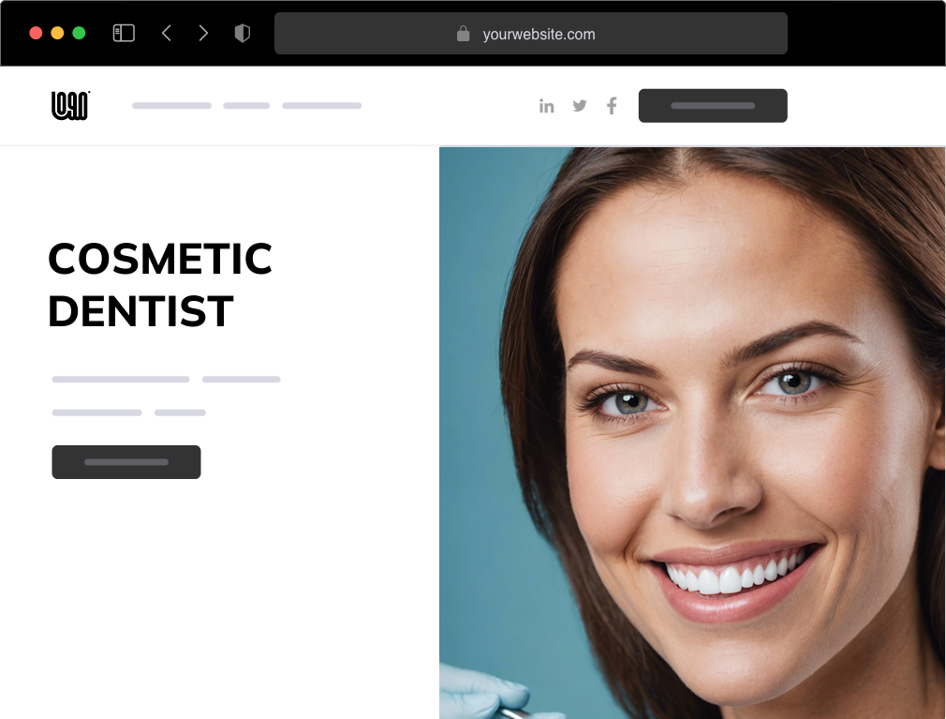
Task: Go forward with the browser forward arrow
Action: tap(203, 33)
